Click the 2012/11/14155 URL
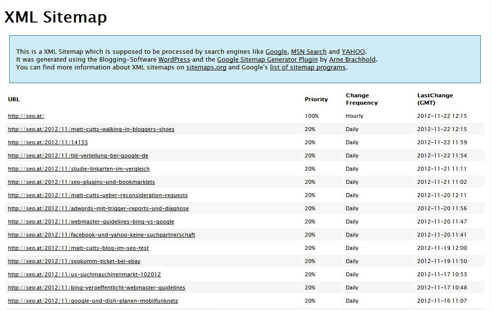Viewport: 491px width, 310px height. point(48,143)
